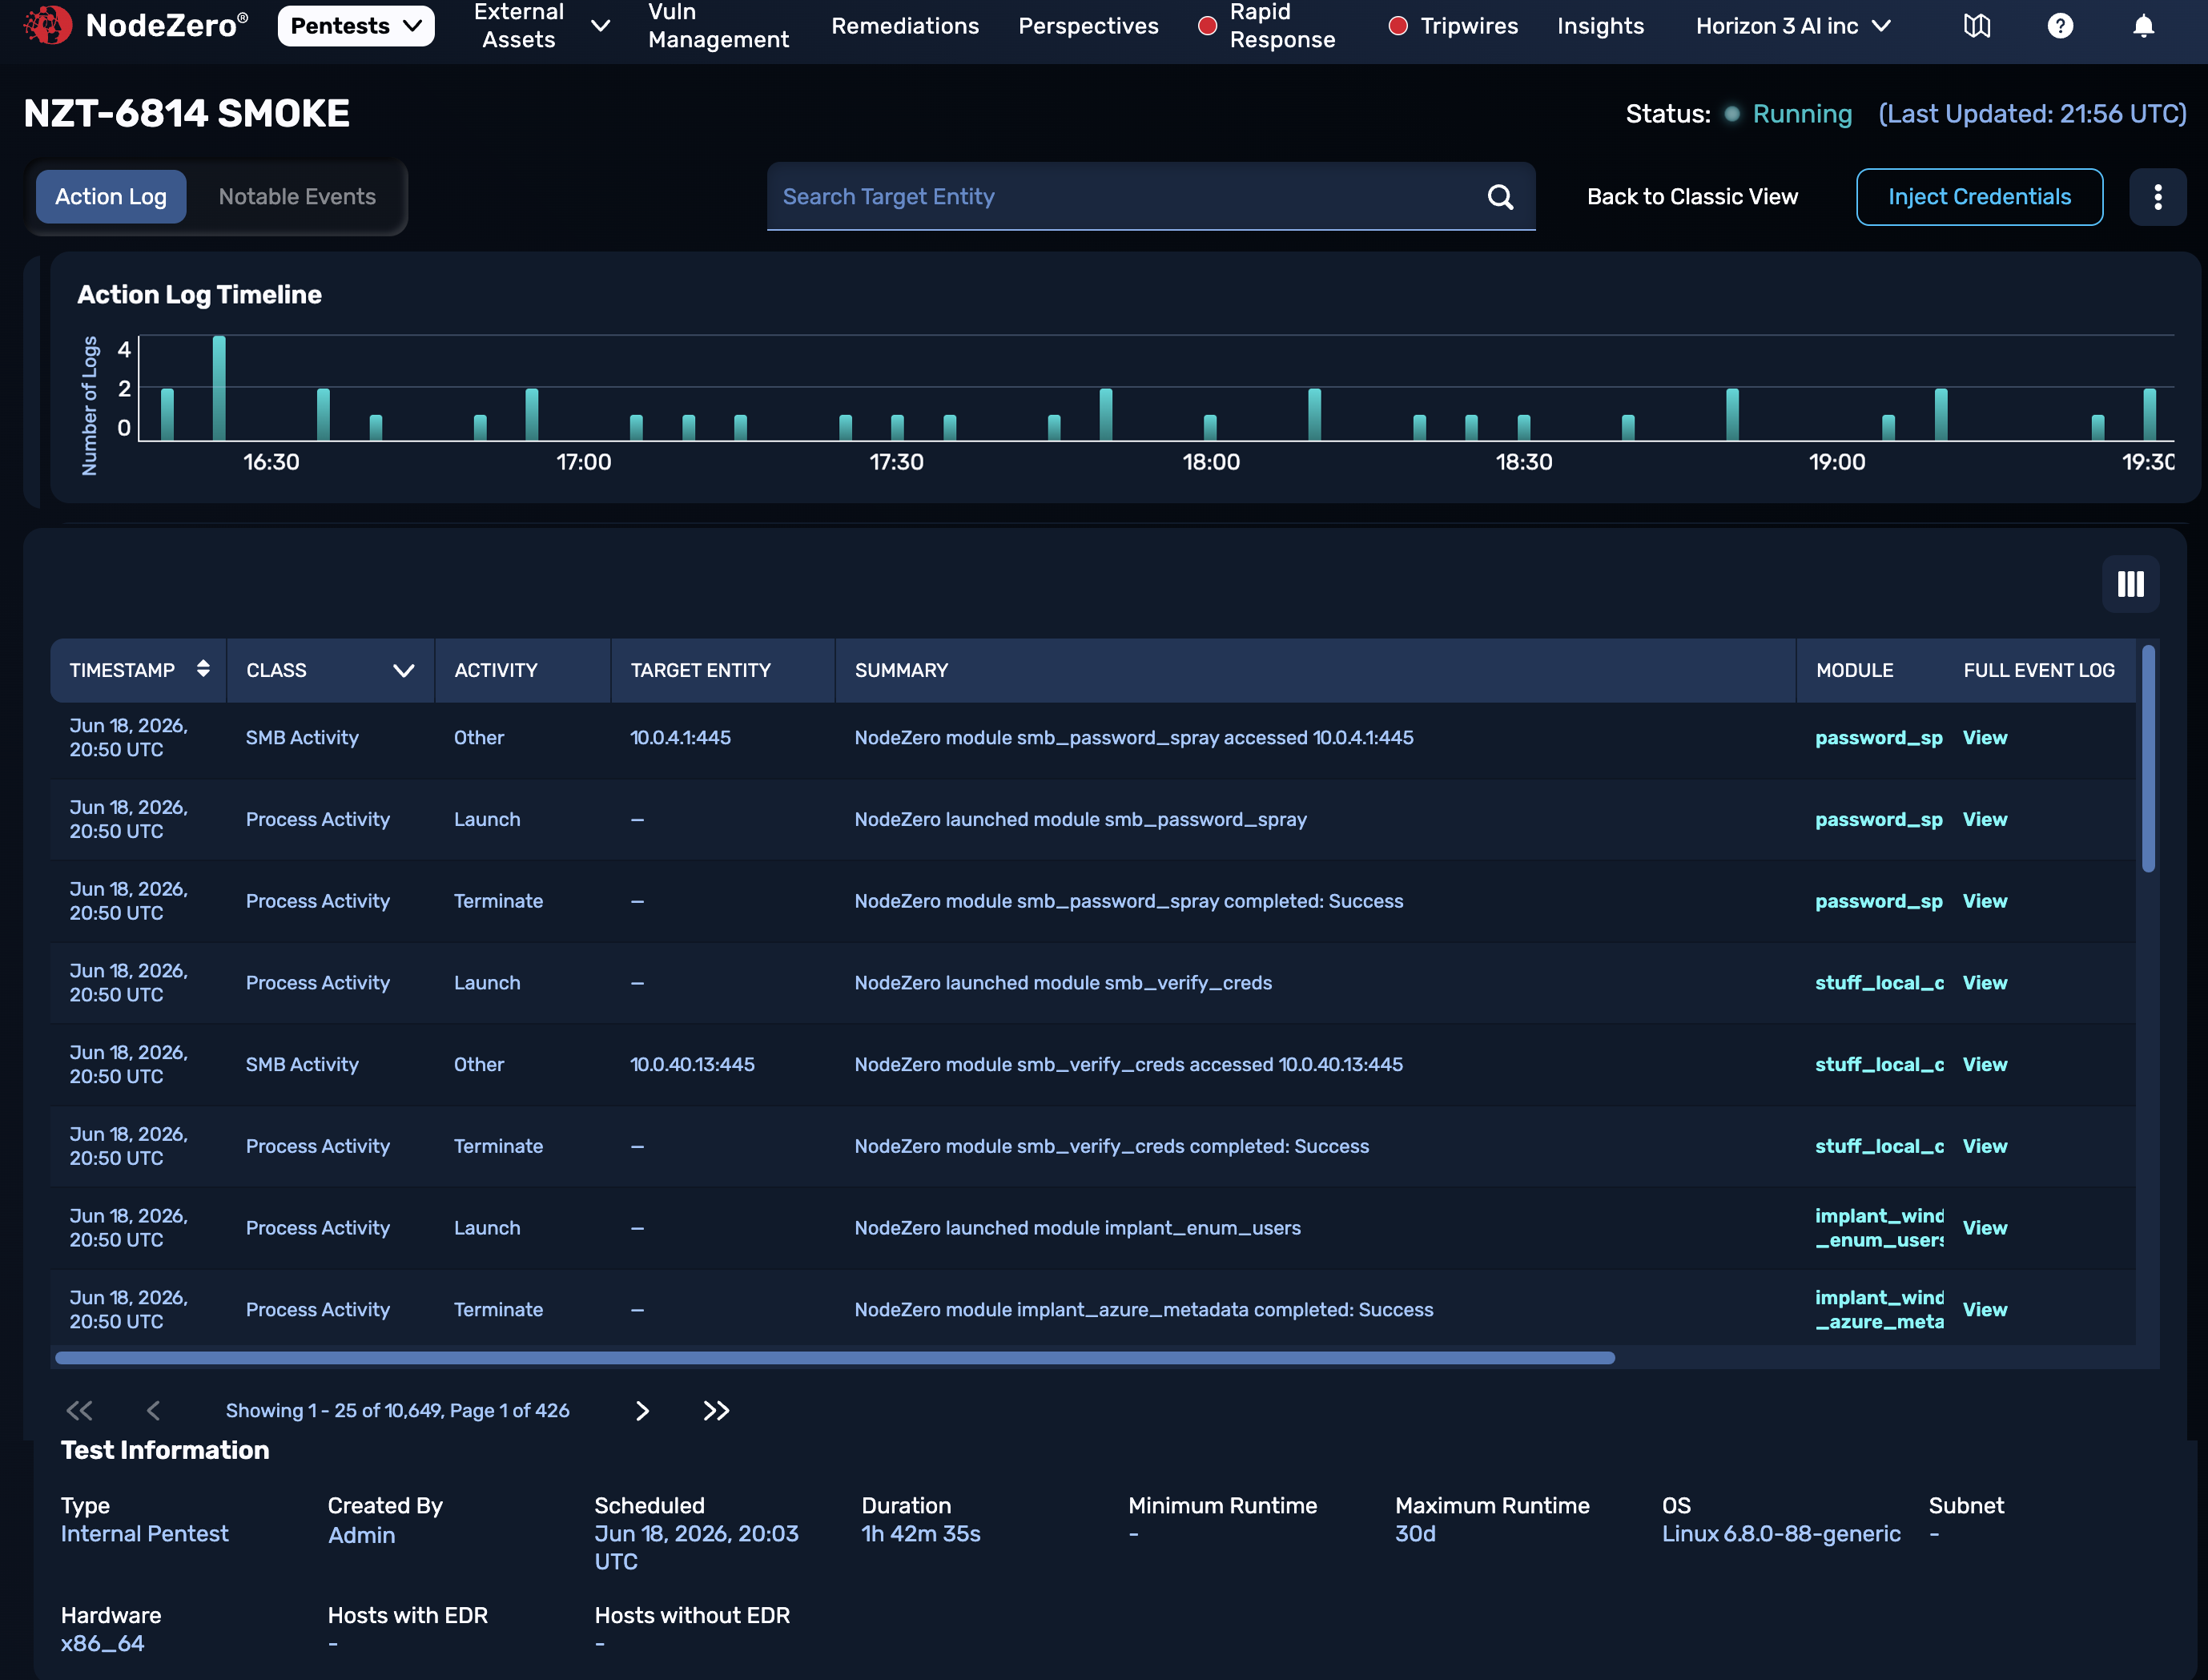This screenshot has height=1680, width=2208.
Task: Click the tallest timeline bar before 16:30
Action: pyautogui.click(x=219, y=388)
